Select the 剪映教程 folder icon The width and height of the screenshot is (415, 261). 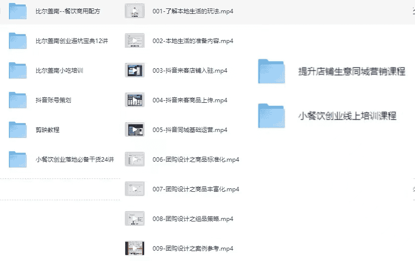coord(18,130)
